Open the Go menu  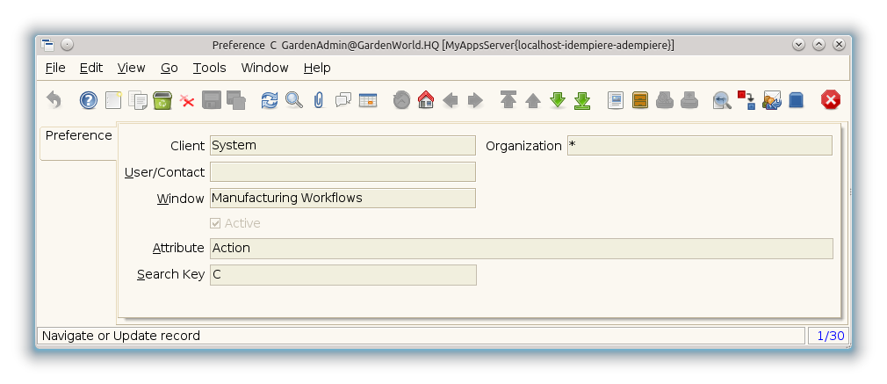pos(169,68)
